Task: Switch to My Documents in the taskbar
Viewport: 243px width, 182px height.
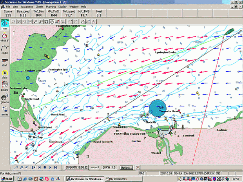Action: 119,179
